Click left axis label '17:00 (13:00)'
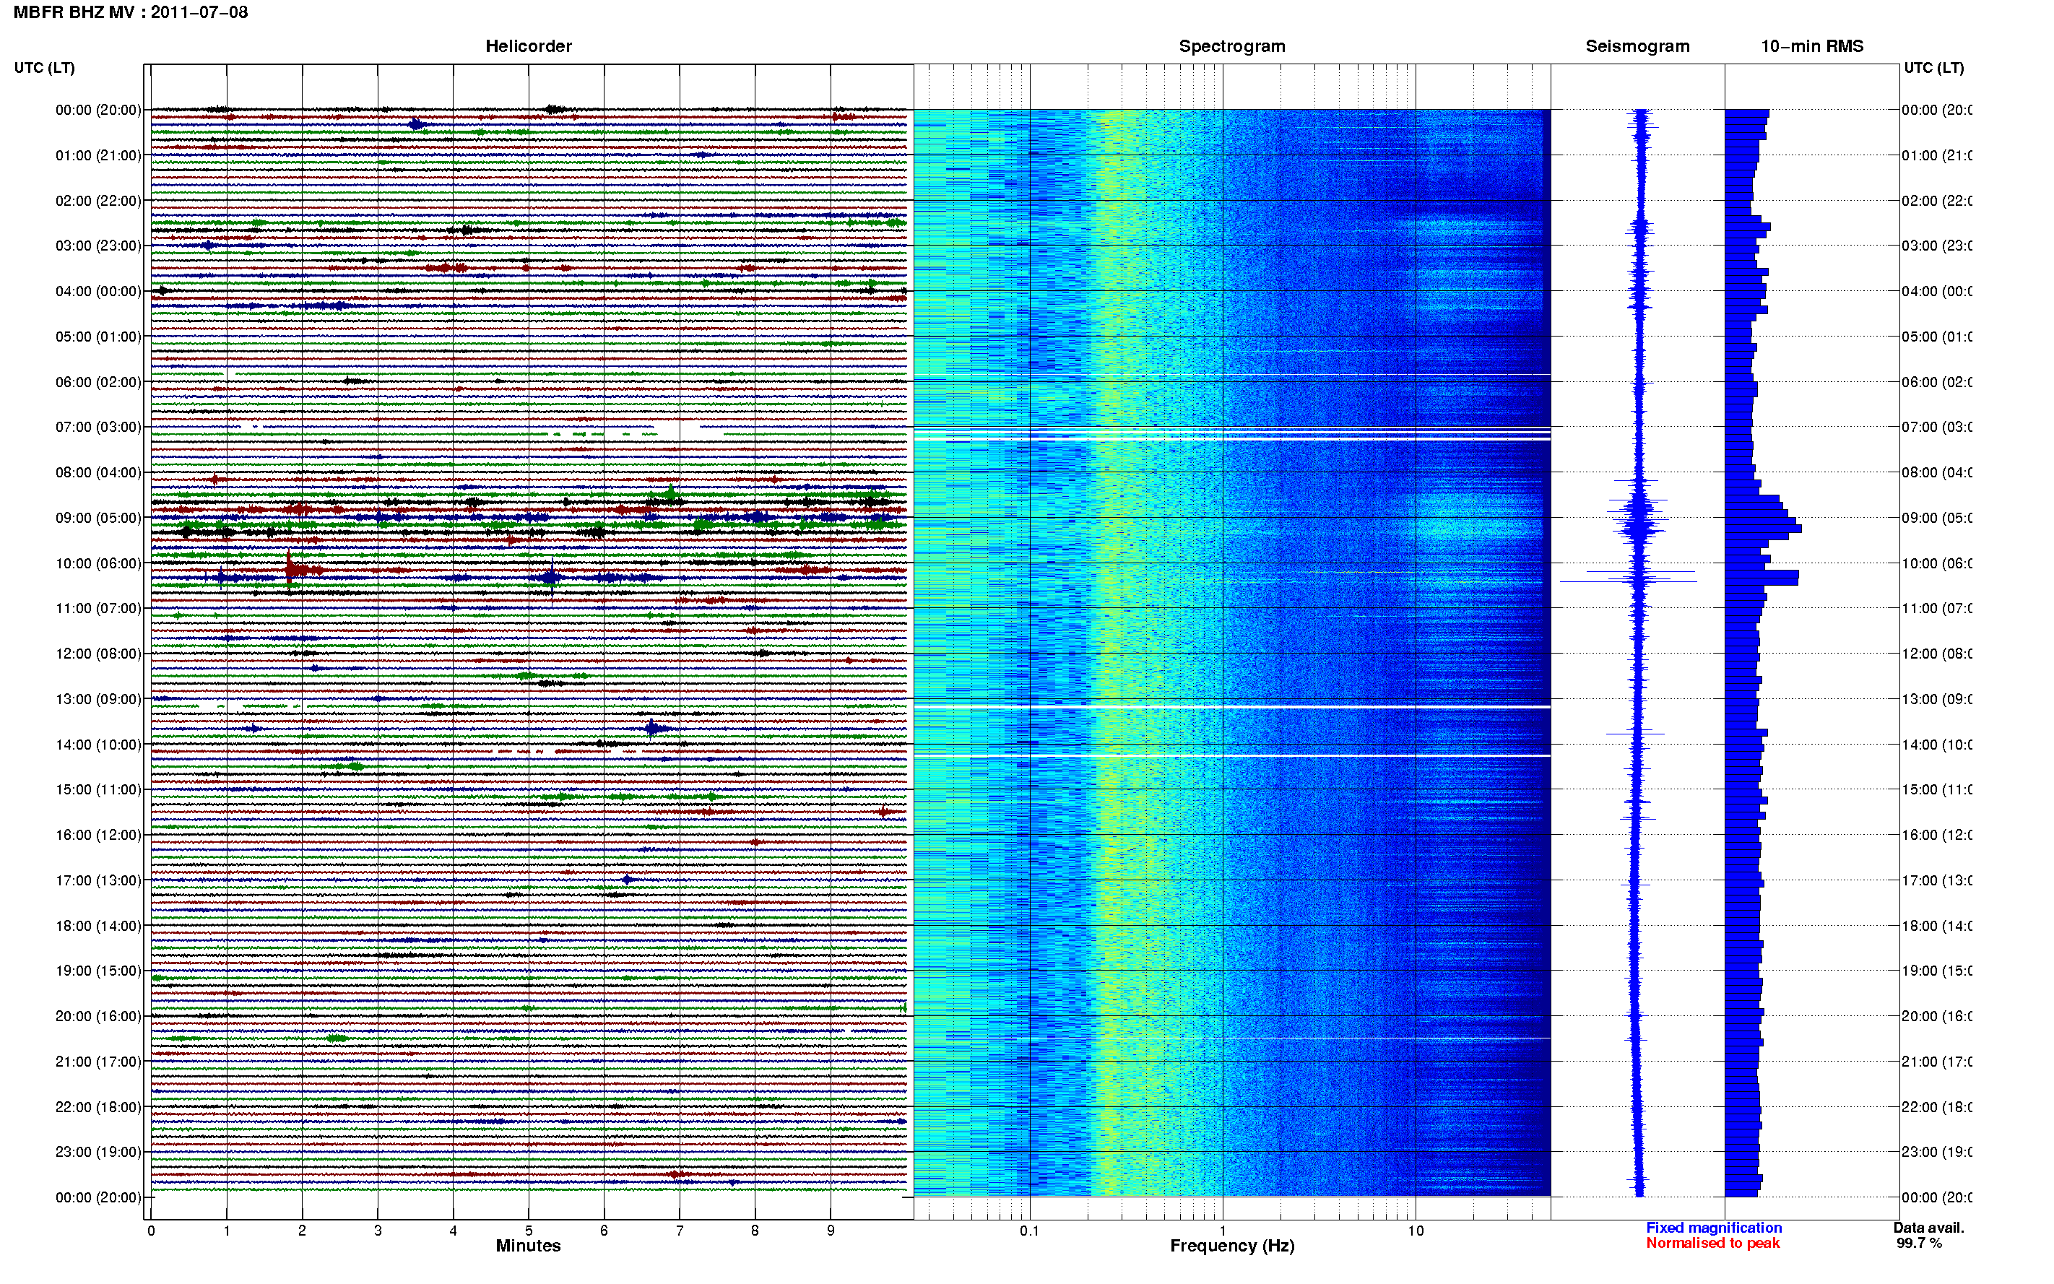The height and width of the screenshot is (1284, 2054). [x=98, y=880]
